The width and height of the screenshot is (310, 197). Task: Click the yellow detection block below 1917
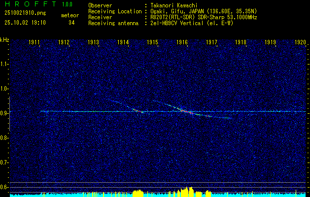point(208,194)
